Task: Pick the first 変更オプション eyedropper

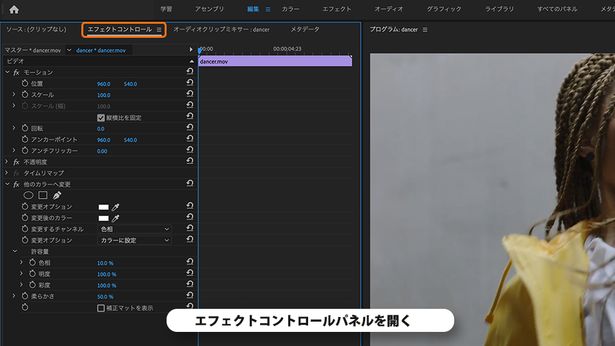Action: (x=115, y=207)
